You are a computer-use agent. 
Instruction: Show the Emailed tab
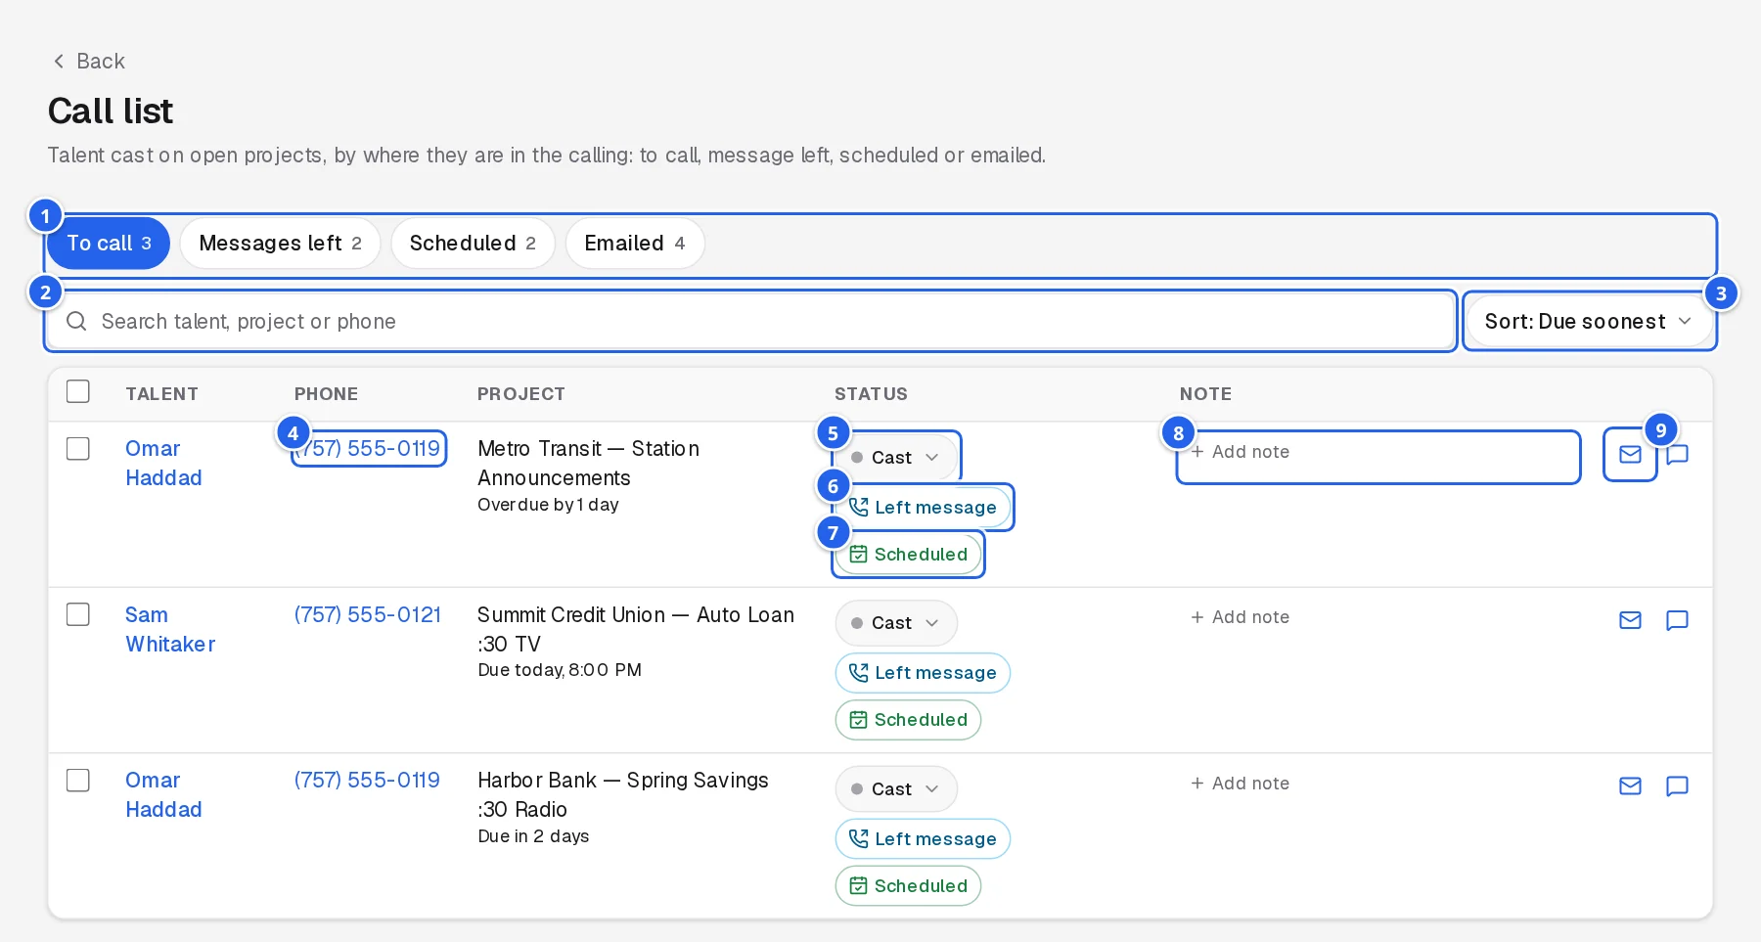coord(635,244)
